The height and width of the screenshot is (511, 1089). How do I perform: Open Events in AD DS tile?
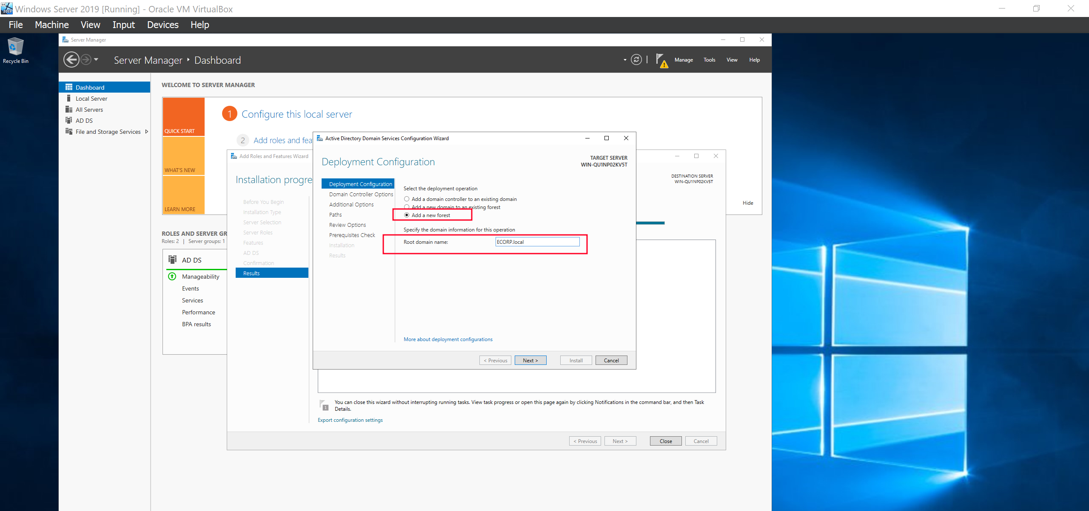coord(190,288)
